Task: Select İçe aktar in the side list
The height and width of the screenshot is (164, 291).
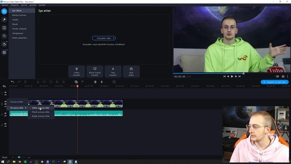Action: click(x=22, y=10)
